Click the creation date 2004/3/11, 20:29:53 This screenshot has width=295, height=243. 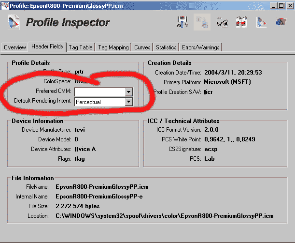point(233,73)
